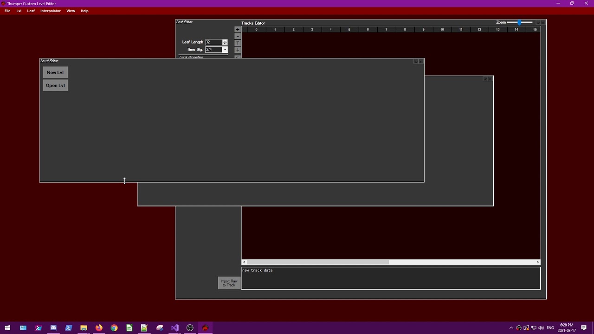Open the Time Sig. dropdown
Viewport: 594px width, 334px height.
(225, 50)
